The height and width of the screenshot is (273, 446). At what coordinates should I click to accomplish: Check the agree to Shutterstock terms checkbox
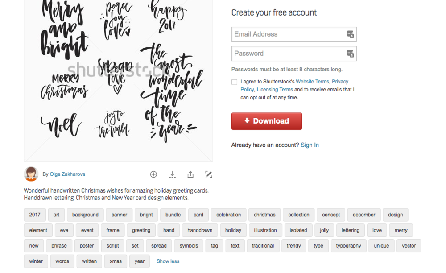(x=235, y=82)
